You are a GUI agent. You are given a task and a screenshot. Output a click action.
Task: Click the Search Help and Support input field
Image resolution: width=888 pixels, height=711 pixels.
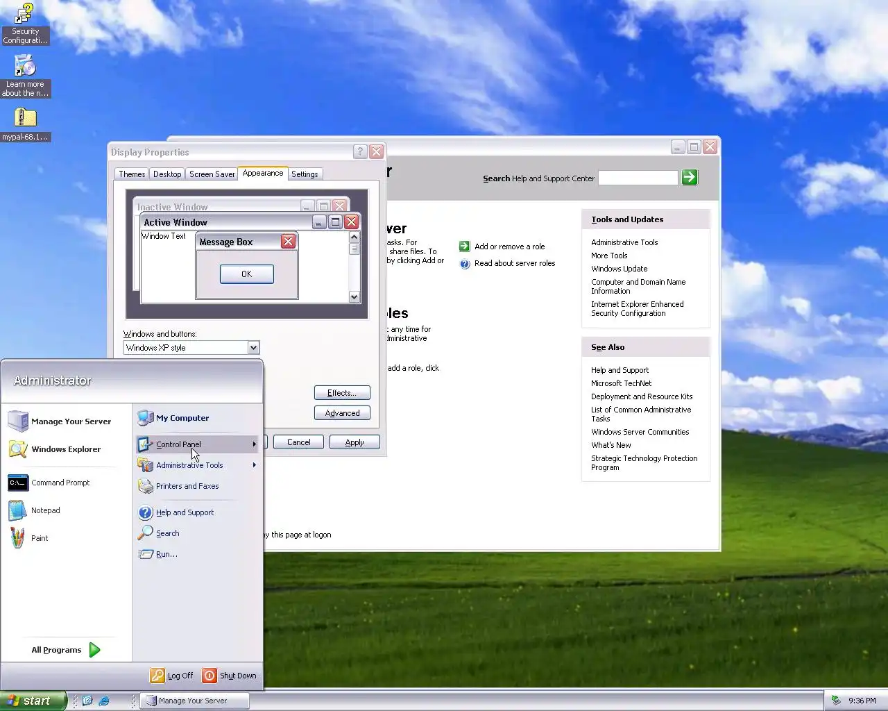[638, 178]
